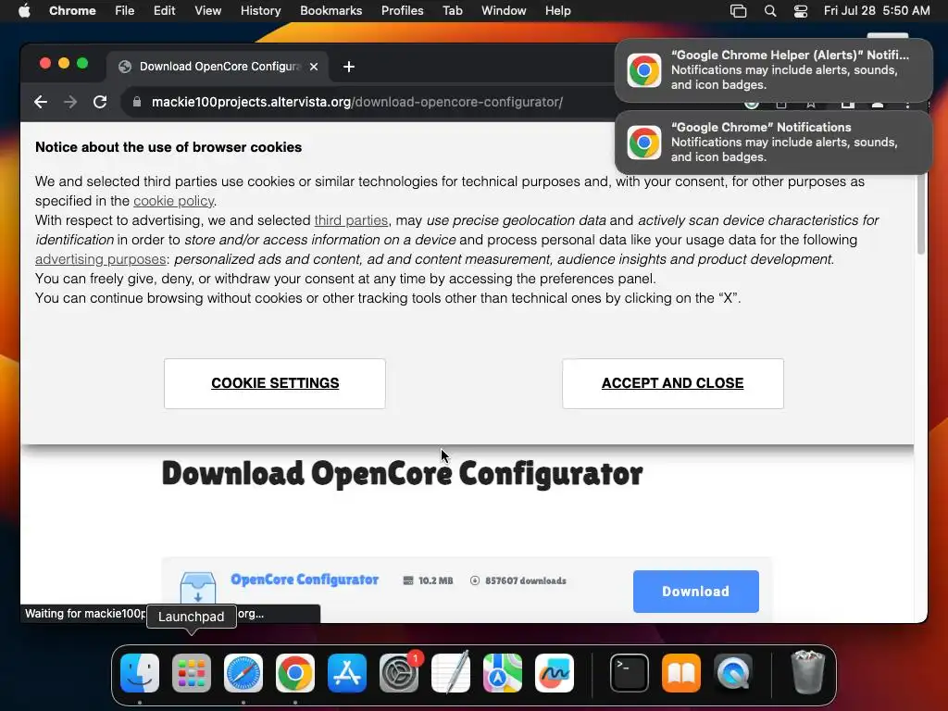Open Finder from the Dock
This screenshot has height=711, width=948.
pos(140,673)
